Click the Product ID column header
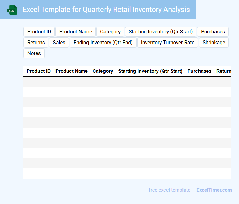 point(38,71)
